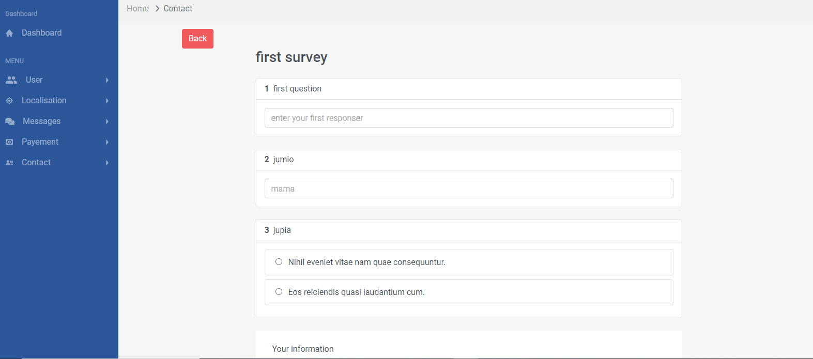The height and width of the screenshot is (359, 813).
Task: Click the Contact breadcrumb link
Action: click(x=178, y=9)
